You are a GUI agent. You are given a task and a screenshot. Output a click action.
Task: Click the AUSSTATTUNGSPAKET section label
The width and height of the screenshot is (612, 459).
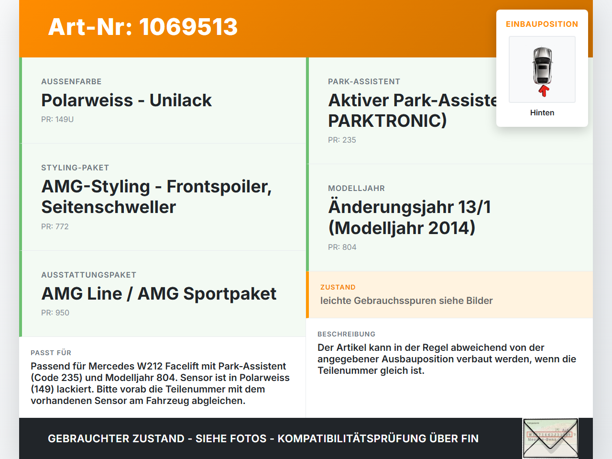89,275
